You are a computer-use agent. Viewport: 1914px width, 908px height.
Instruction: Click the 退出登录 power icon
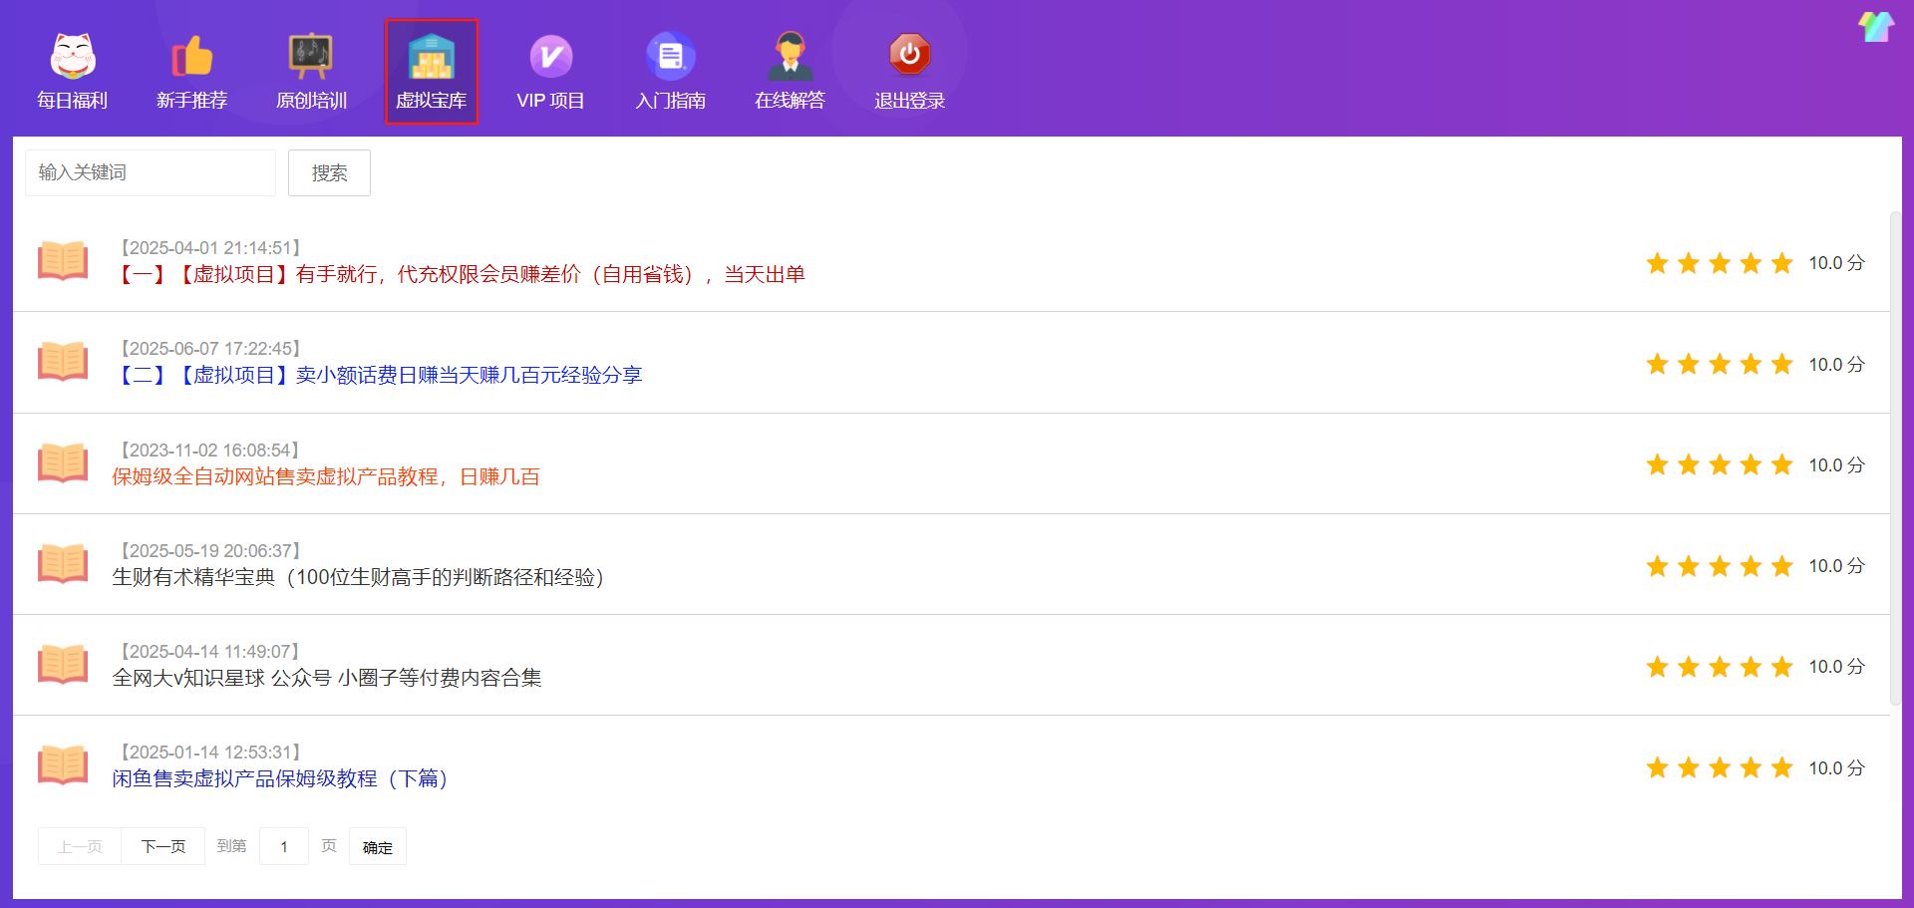[x=910, y=55]
